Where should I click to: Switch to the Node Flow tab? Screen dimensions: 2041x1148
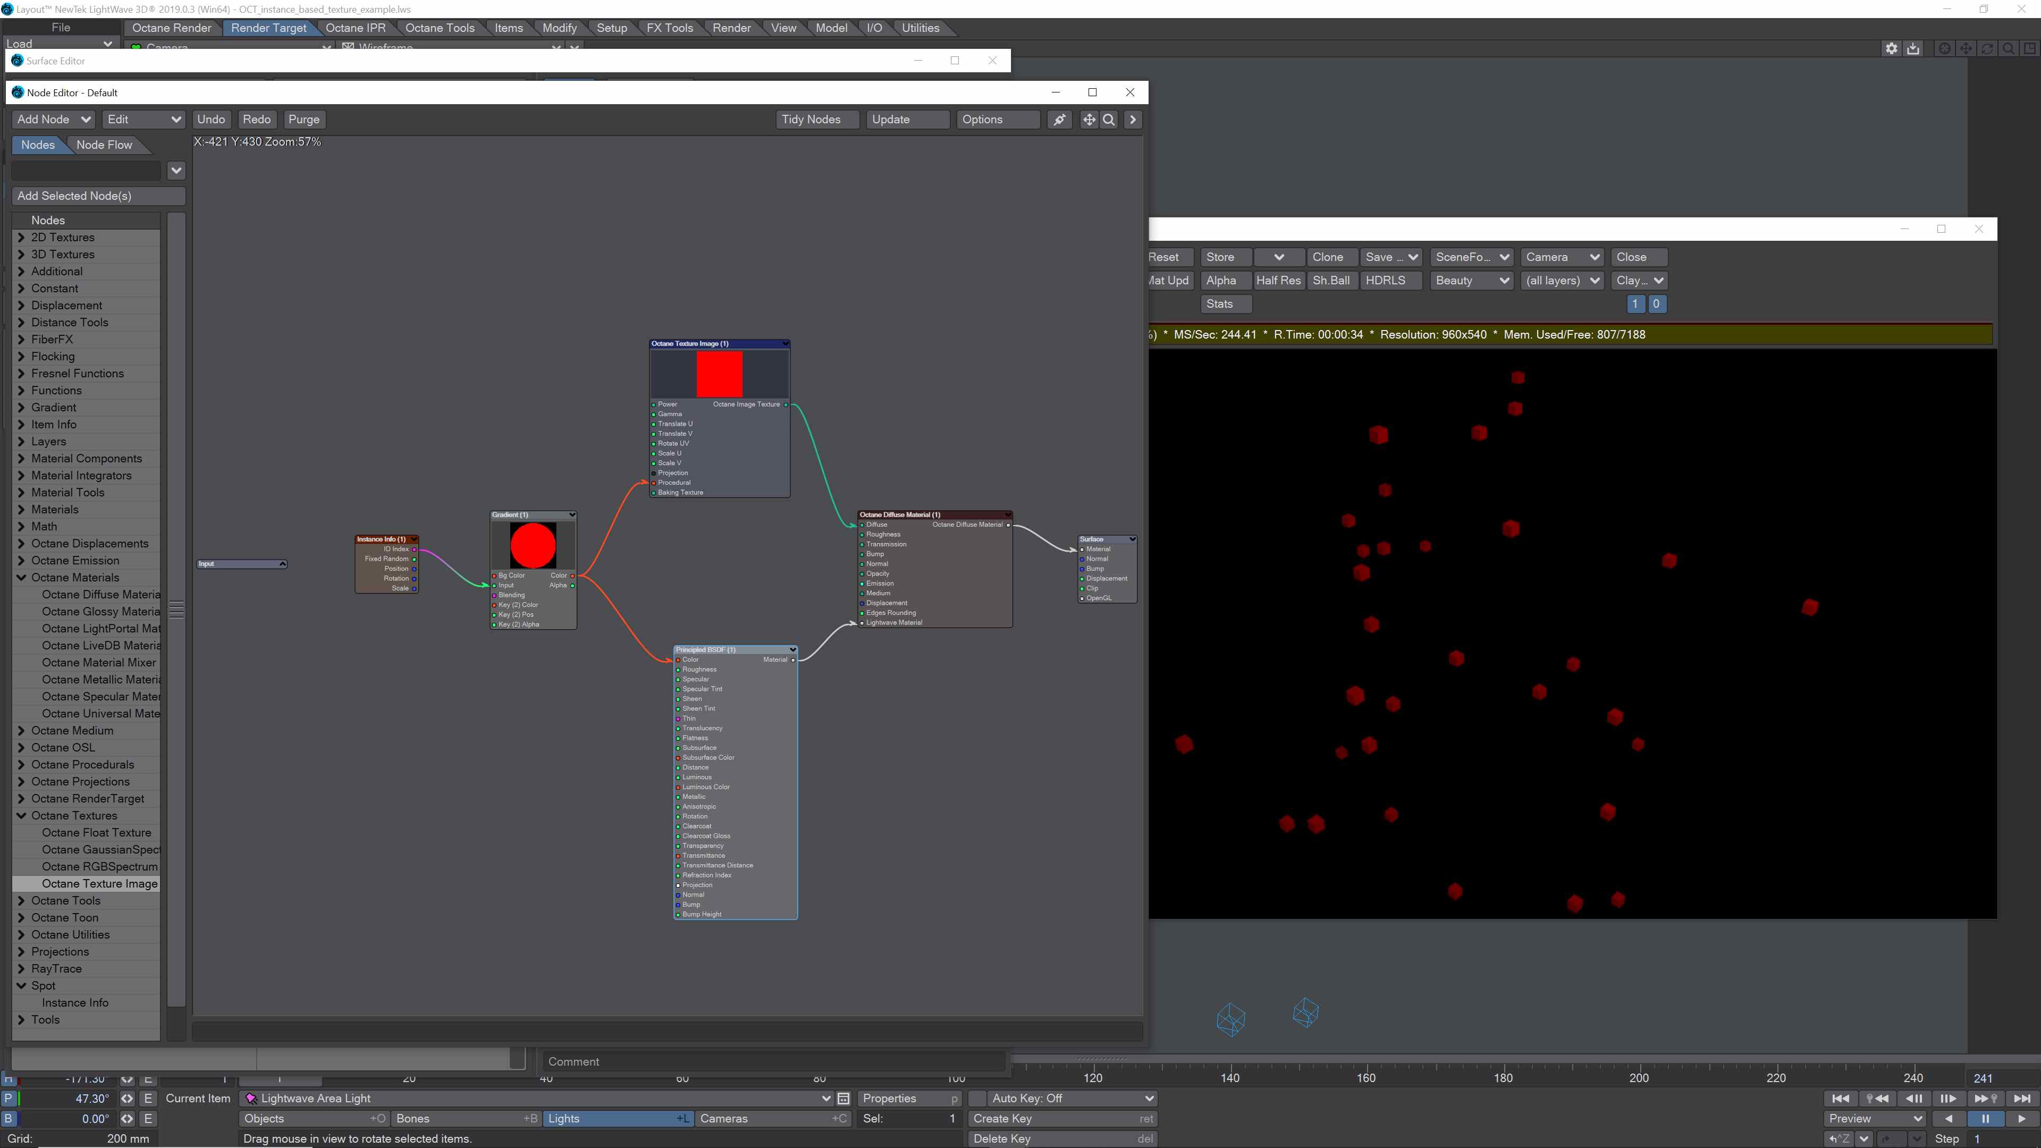click(104, 145)
